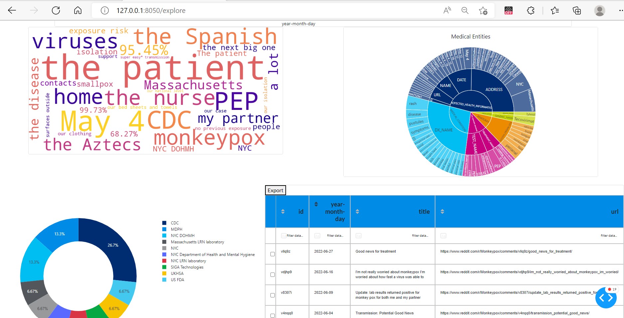Select the row checkbox for v8307i

[272, 295]
